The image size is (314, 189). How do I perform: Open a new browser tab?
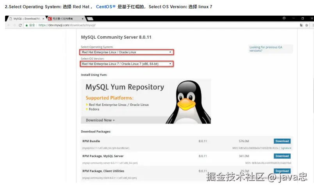[x=90, y=19]
